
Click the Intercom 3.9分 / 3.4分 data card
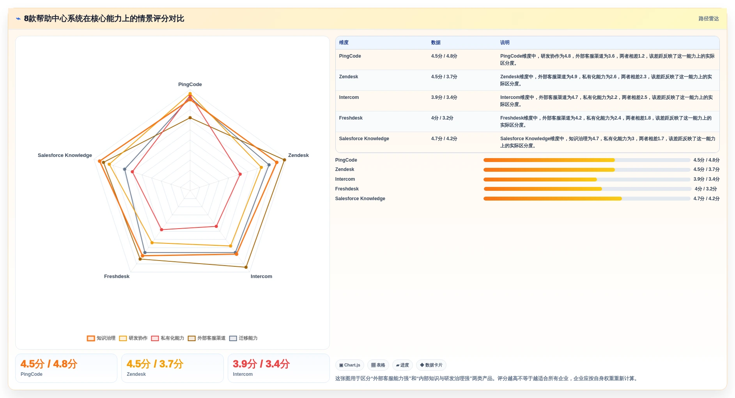coord(279,368)
